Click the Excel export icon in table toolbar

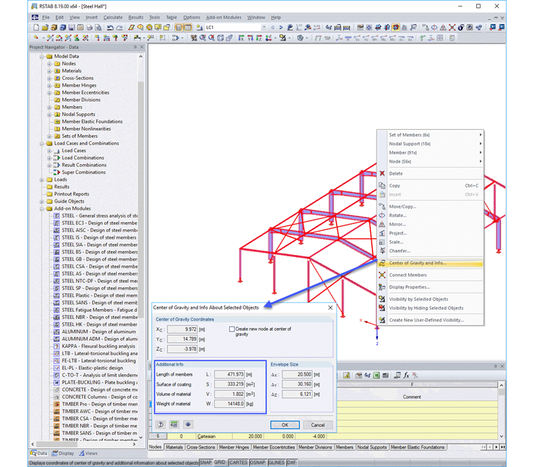pyautogui.click(x=377, y=375)
